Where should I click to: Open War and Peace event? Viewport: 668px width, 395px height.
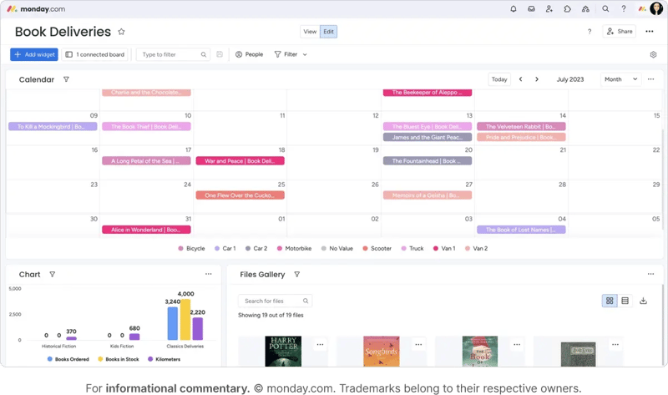coord(240,161)
